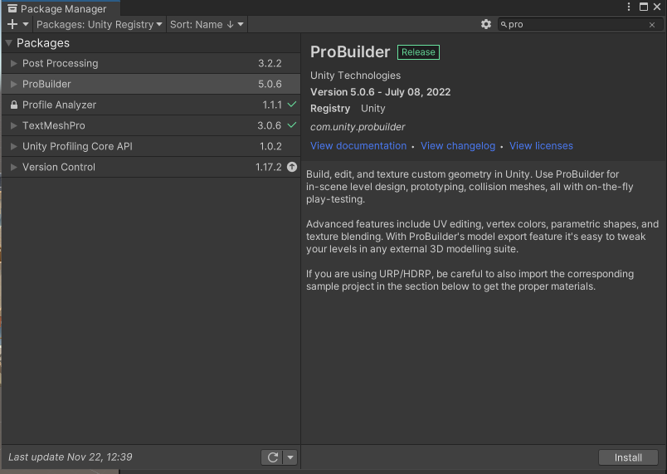Viewport: 667px width, 474px height.
Task: Open the advanced settings gear menu
Action: (486, 25)
